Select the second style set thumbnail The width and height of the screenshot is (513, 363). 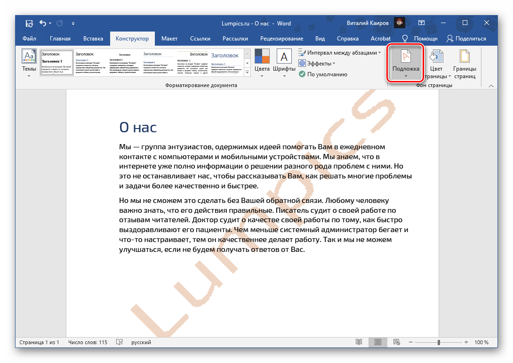(x=91, y=63)
